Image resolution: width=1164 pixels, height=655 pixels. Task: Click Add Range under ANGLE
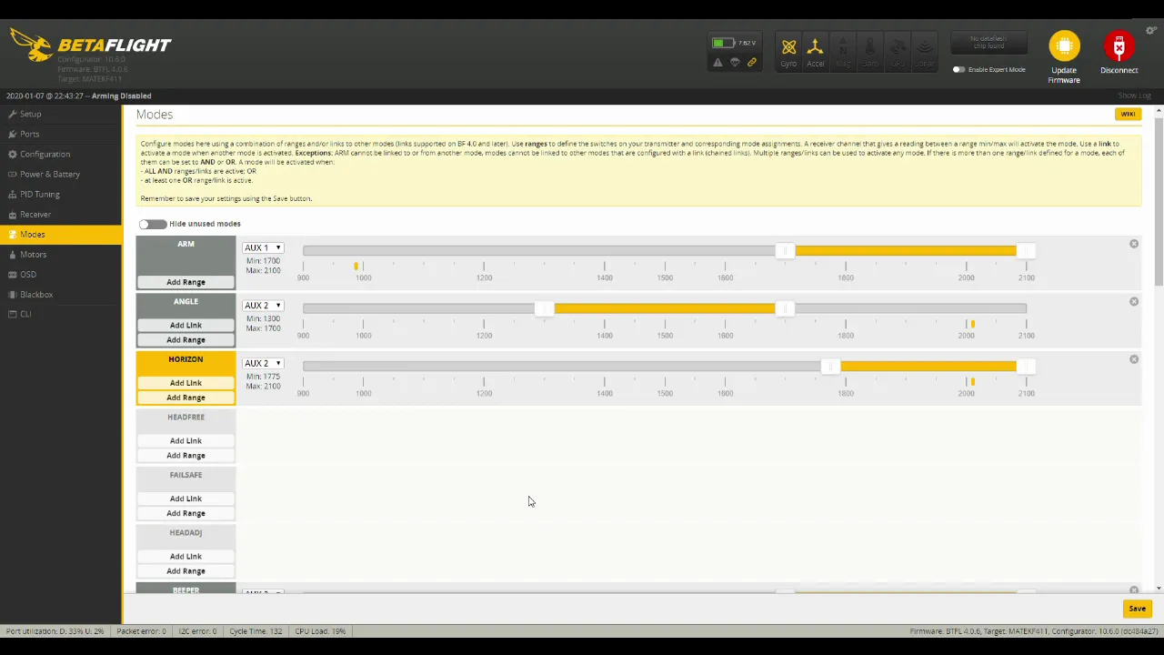[186, 339]
